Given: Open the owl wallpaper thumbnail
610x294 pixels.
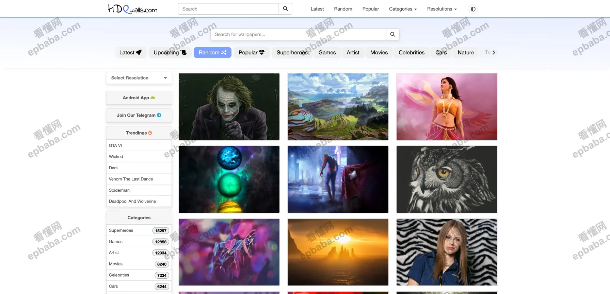Looking at the screenshot, I should tap(447, 179).
